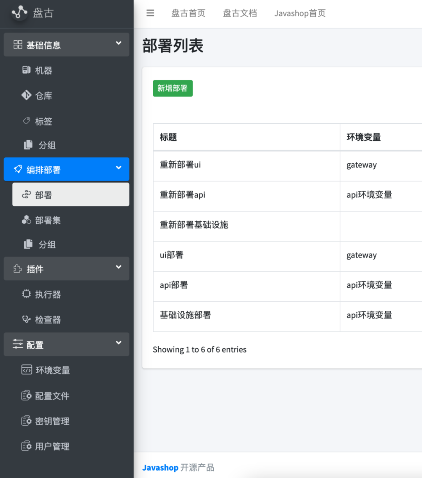Click the 分组 copy icon under 编排部署
This screenshot has width=422, height=478.
coord(28,244)
